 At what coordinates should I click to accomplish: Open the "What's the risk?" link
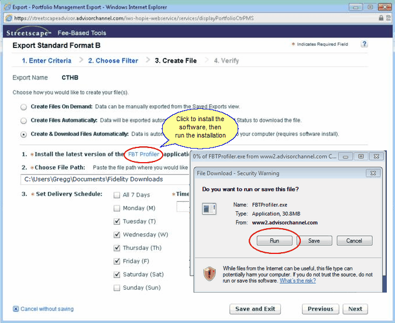297,281
